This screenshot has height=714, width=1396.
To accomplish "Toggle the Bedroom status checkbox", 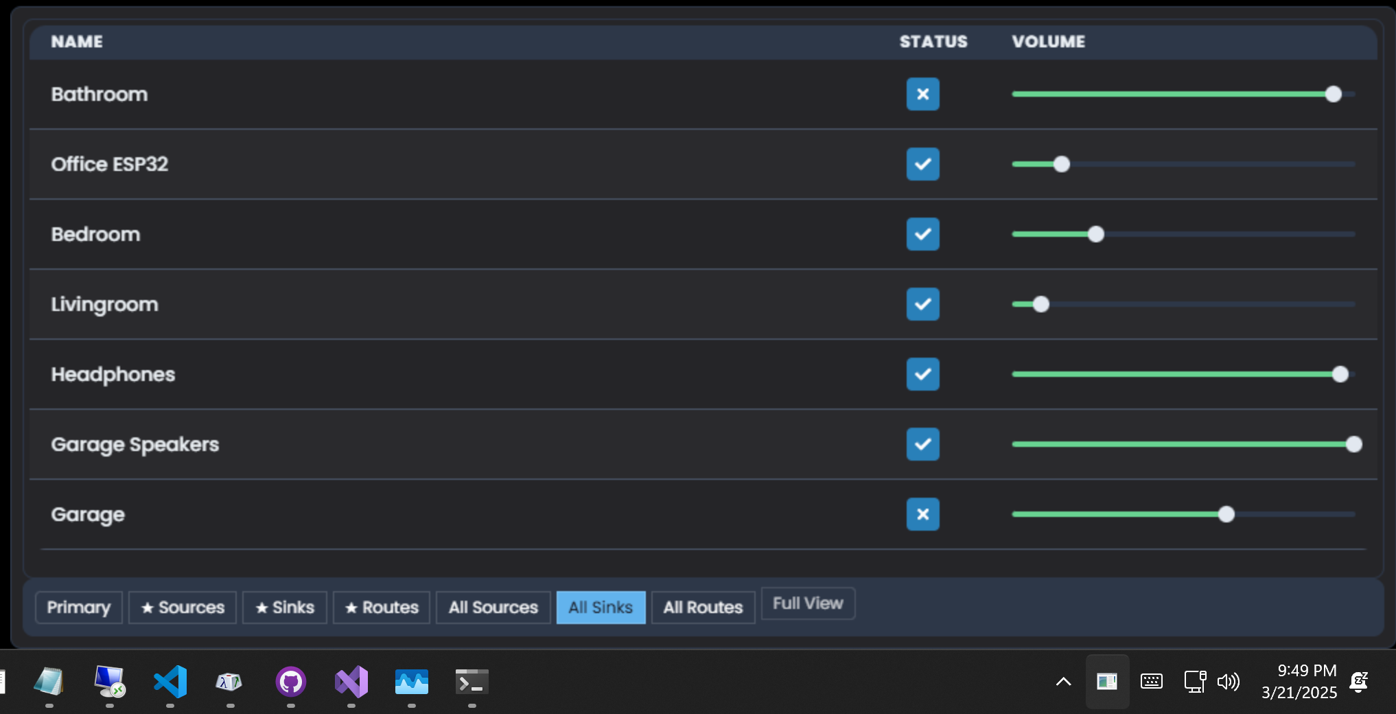I will click(x=923, y=234).
